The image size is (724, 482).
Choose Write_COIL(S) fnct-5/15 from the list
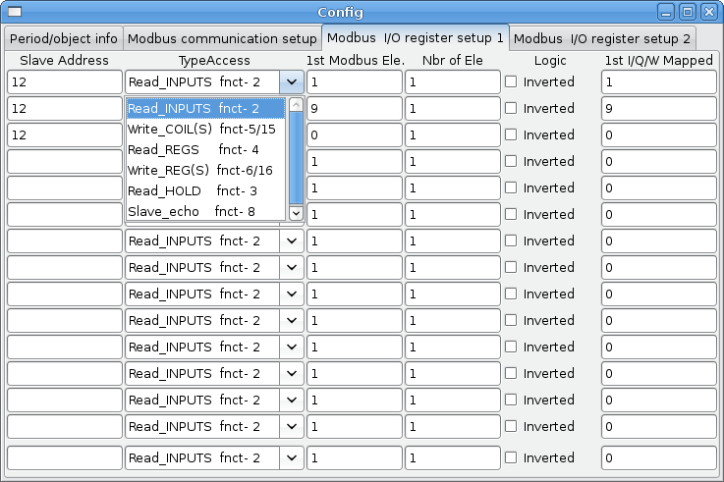coord(201,129)
